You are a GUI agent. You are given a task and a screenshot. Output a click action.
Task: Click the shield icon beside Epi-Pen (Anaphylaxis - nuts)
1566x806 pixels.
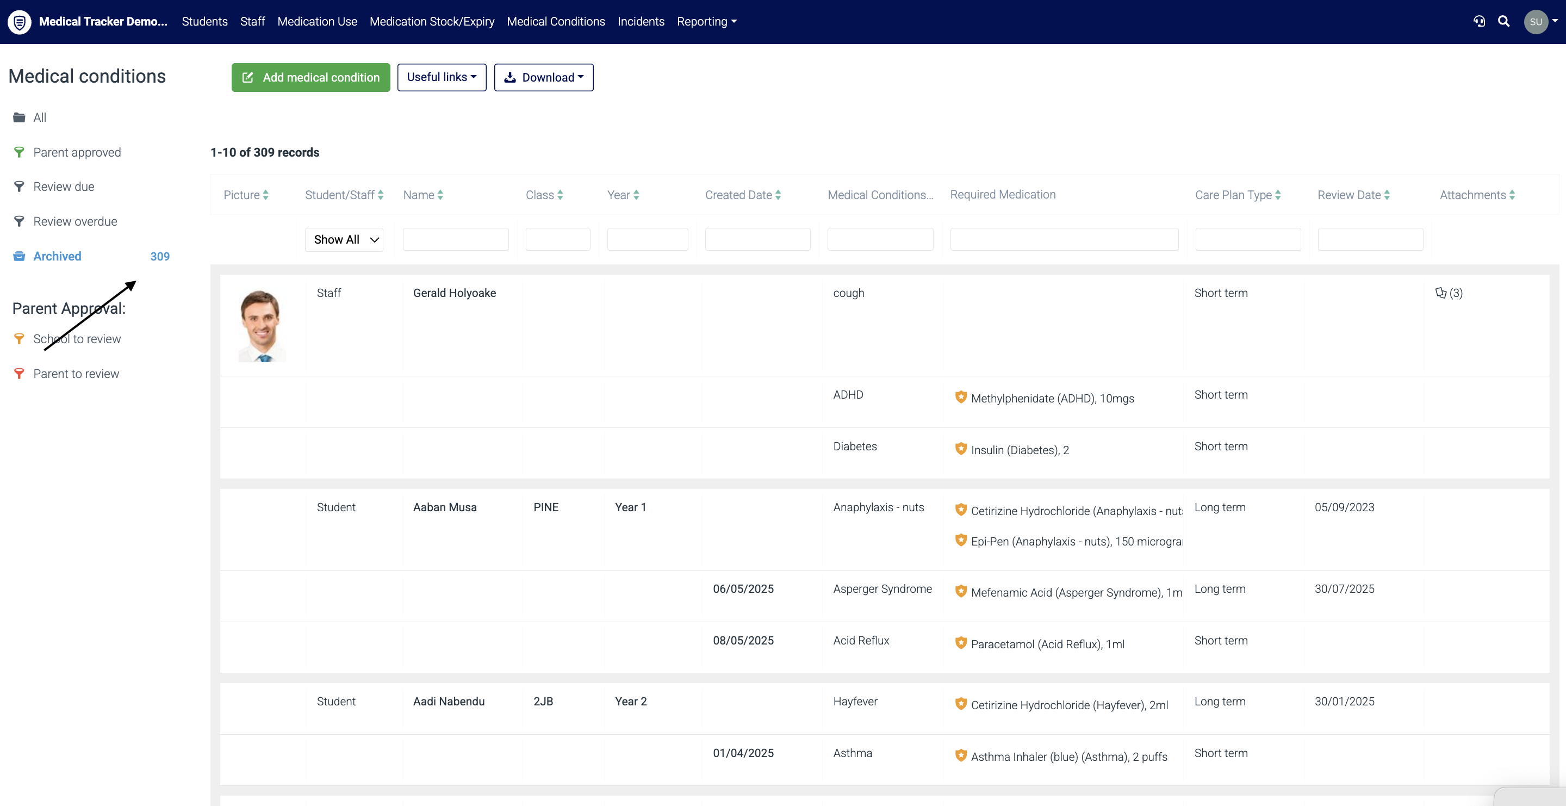tap(960, 540)
